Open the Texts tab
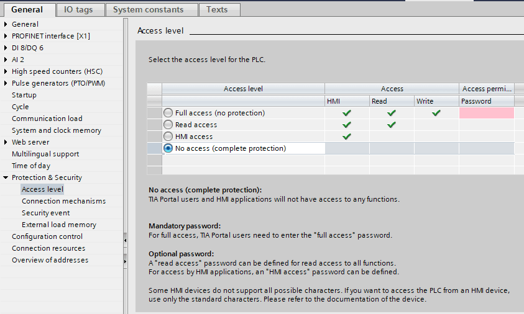The height and width of the screenshot is (314, 524). coord(217,9)
